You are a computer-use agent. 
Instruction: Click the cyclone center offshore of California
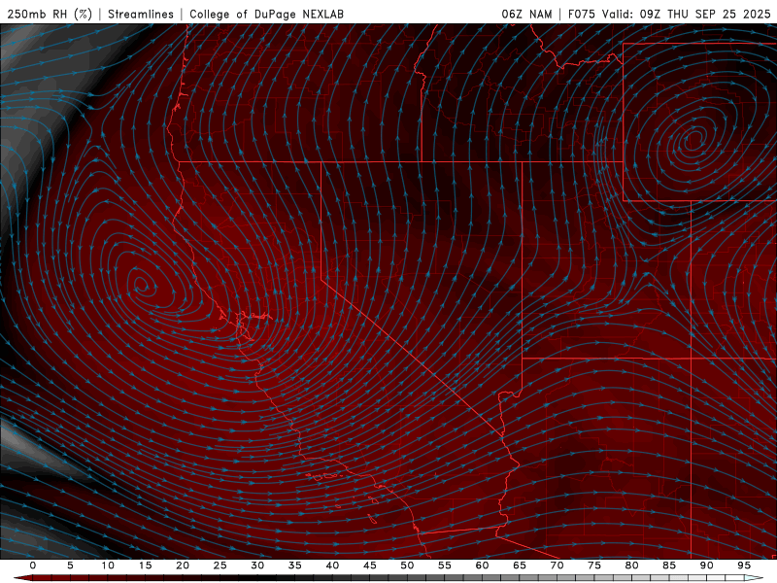coord(141,285)
